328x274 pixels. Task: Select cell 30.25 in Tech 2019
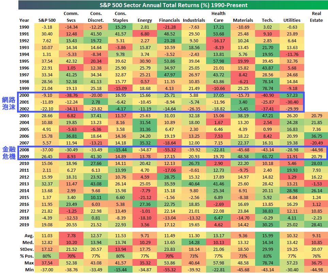267,225
